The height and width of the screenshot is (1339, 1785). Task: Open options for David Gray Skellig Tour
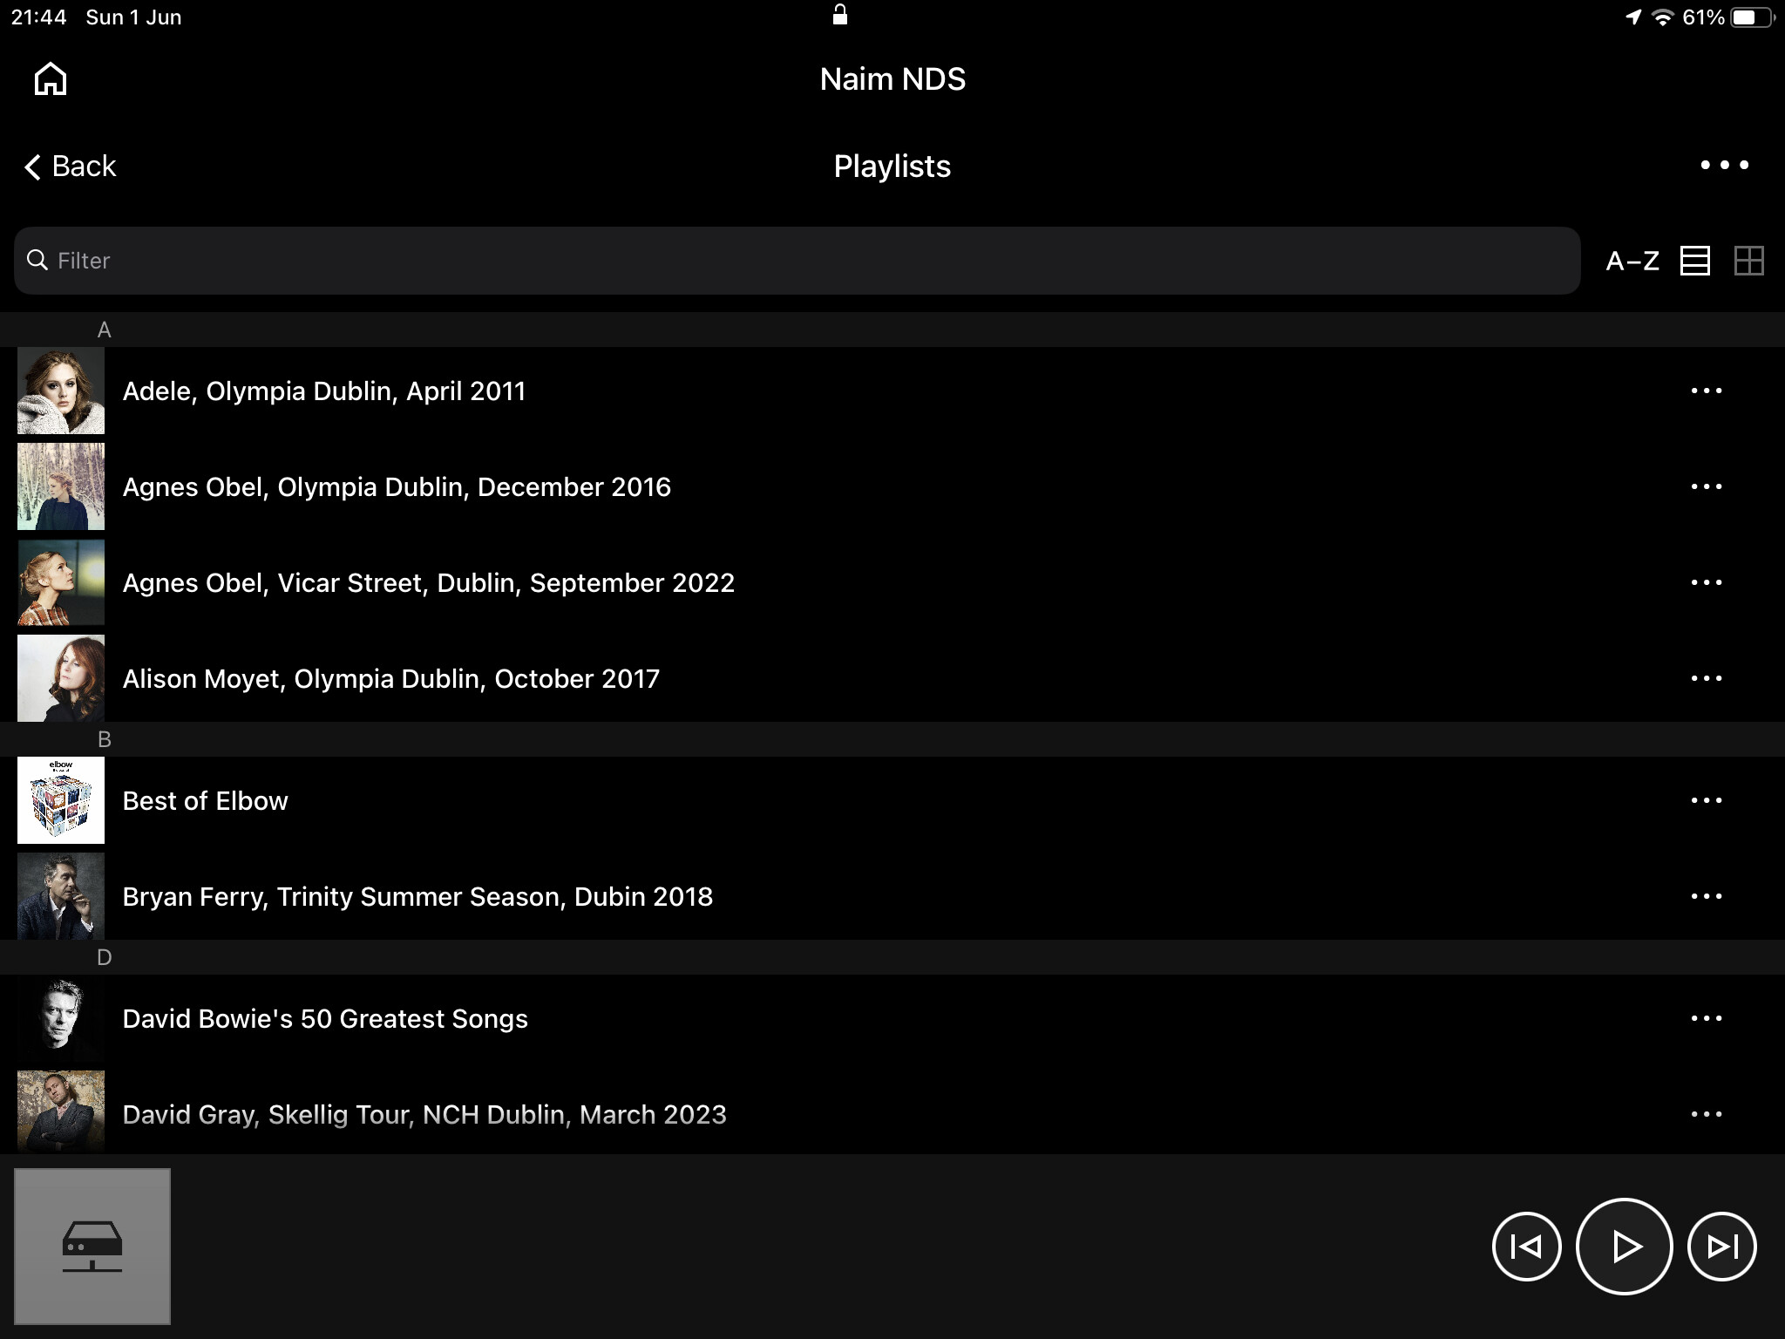(x=1706, y=1114)
